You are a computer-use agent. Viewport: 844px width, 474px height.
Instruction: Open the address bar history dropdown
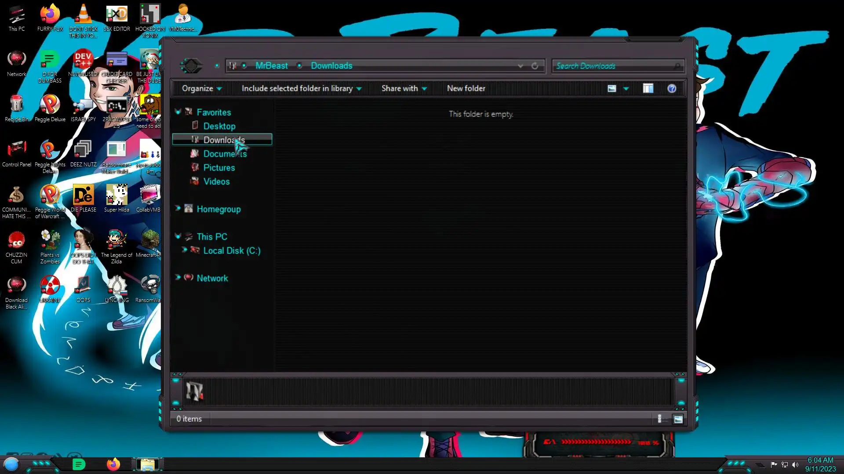tap(520, 66)
